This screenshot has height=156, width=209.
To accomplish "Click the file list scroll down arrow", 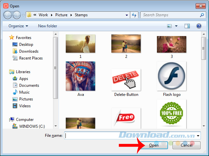I will coord(204,126).
